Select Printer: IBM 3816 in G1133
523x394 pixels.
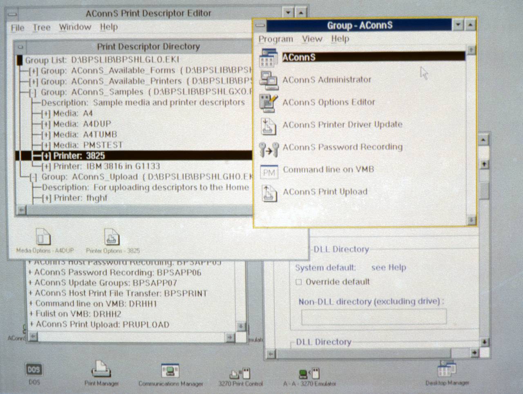coord(106,167)
